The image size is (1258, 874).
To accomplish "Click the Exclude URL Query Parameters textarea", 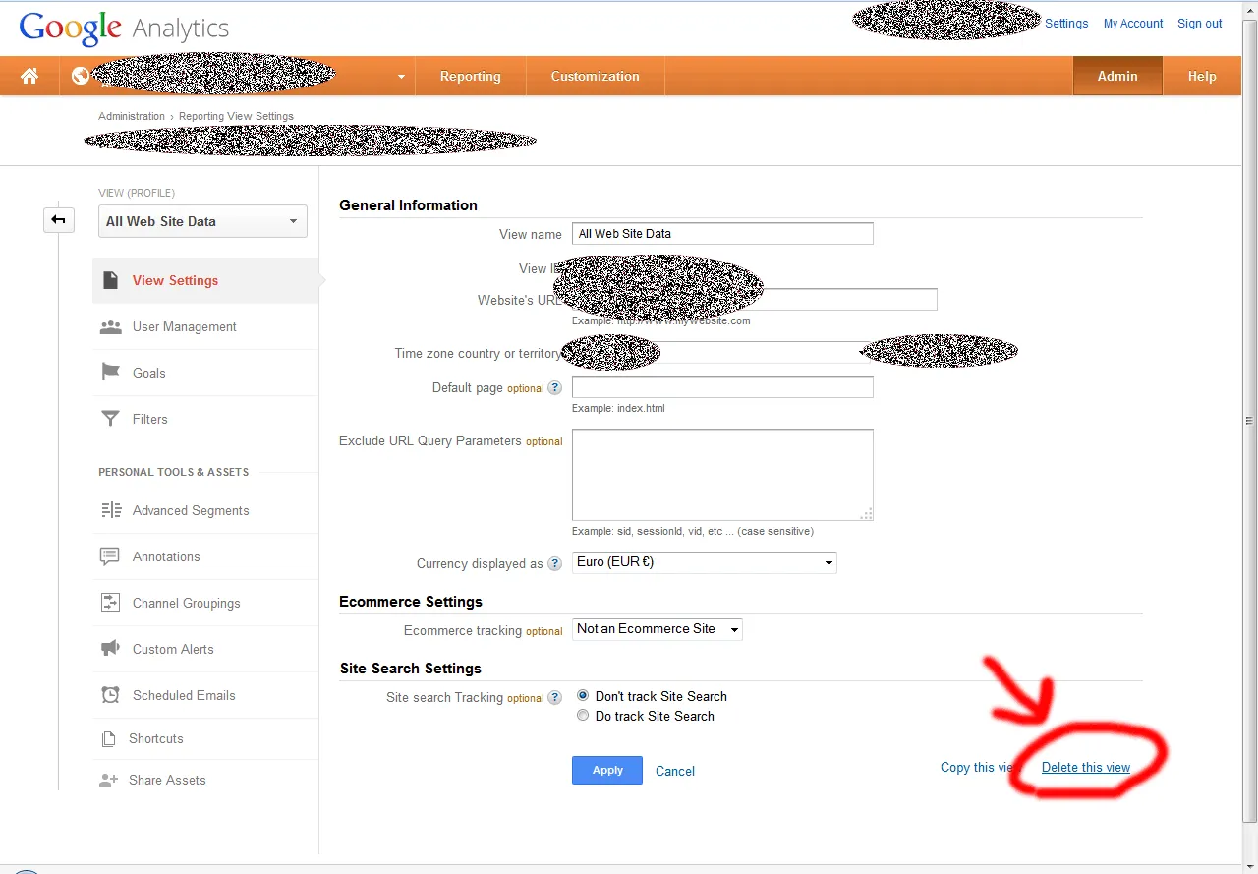I will click(722, 475).
